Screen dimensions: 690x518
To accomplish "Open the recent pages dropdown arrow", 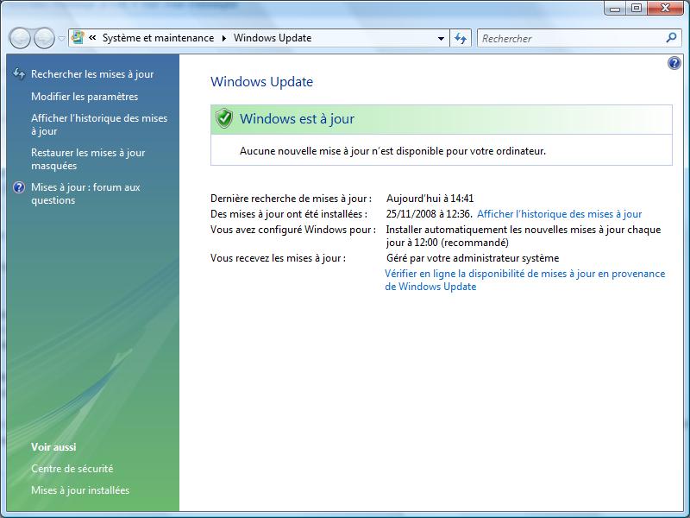I will tap(61, 39).
